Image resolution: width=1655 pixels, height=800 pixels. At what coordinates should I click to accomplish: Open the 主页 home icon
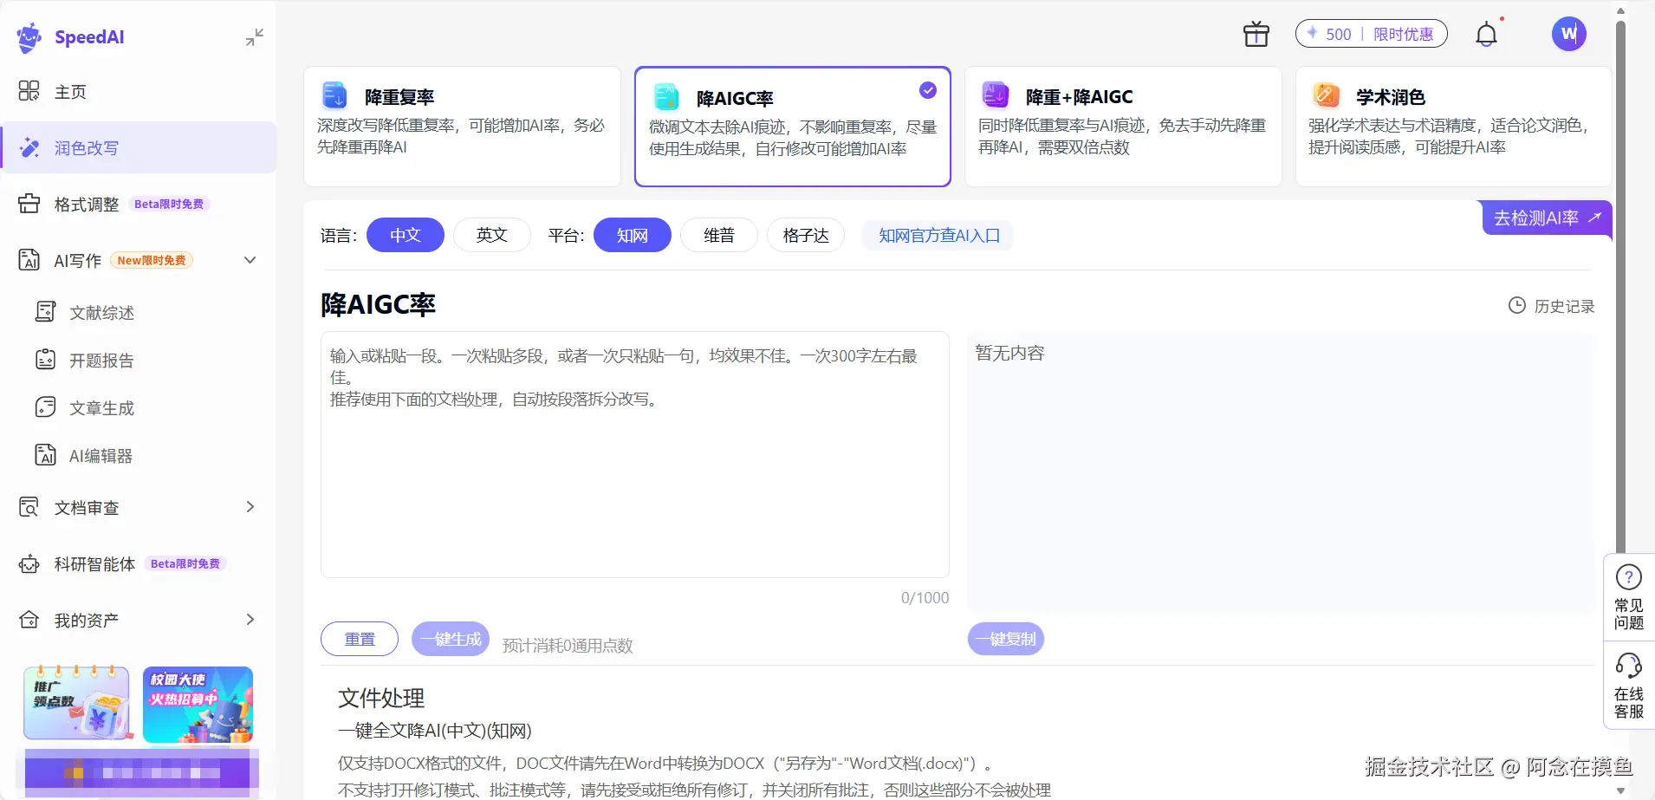29,91
